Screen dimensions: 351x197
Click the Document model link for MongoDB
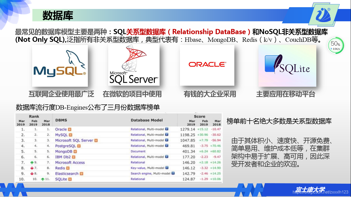click(x=138, y=151)
